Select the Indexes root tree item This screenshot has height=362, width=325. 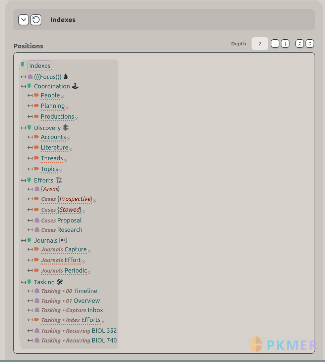tap(40, 66)
